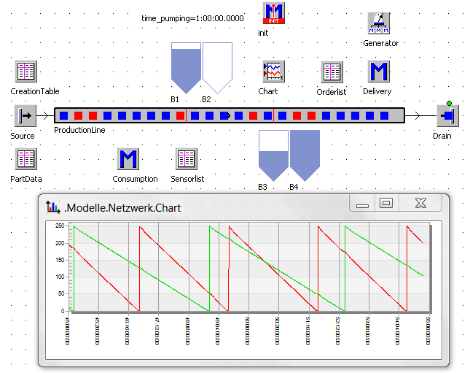Viewport: 470px width, 373px height.
Task: Open the Orderlist table icon
Action: 332,72
